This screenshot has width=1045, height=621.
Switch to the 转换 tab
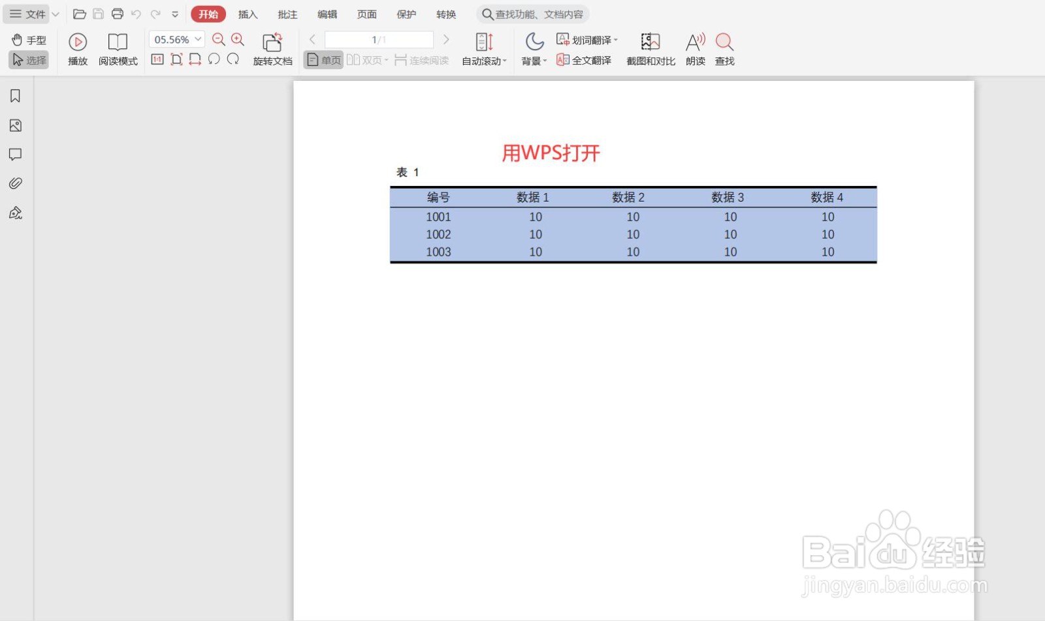point(446,14)
